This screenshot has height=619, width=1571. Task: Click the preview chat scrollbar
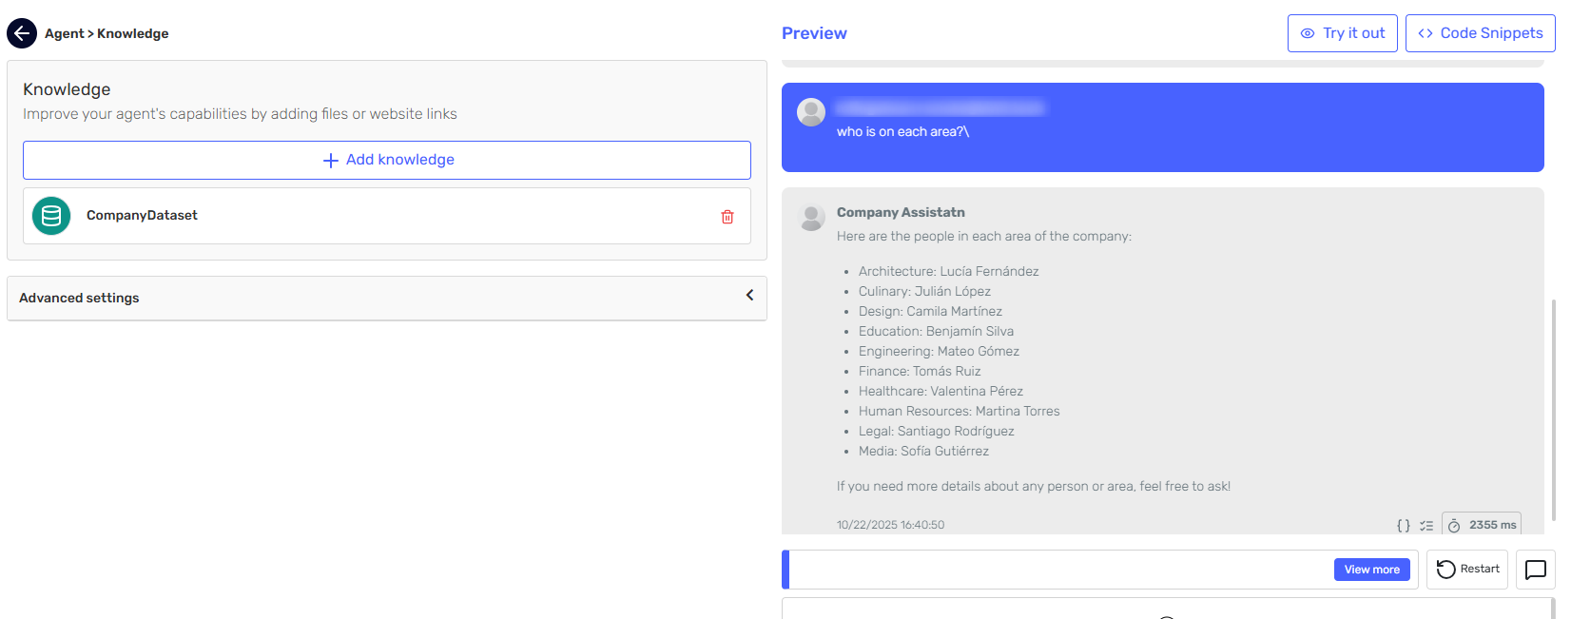coord(1554,409)
